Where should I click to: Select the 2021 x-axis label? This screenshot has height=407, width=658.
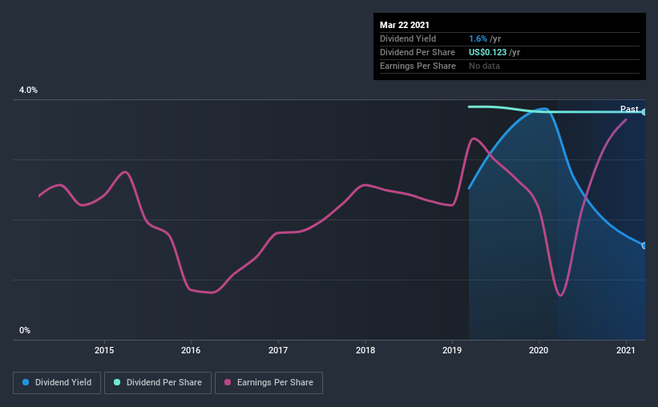[626, 350]
